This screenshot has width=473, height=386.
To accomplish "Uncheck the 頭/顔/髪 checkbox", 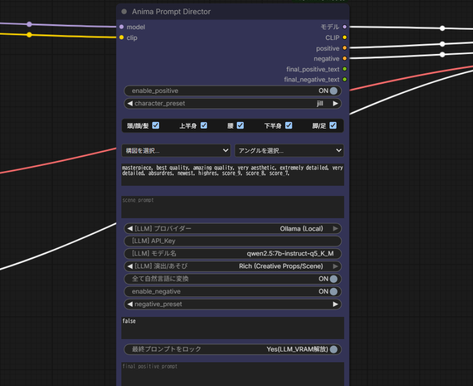I will pyautogui.click(x=156, y=125).
